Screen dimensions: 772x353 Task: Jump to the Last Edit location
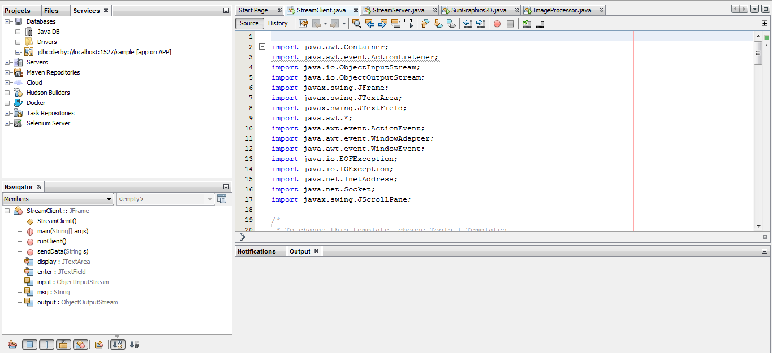(x=303, y=24)
